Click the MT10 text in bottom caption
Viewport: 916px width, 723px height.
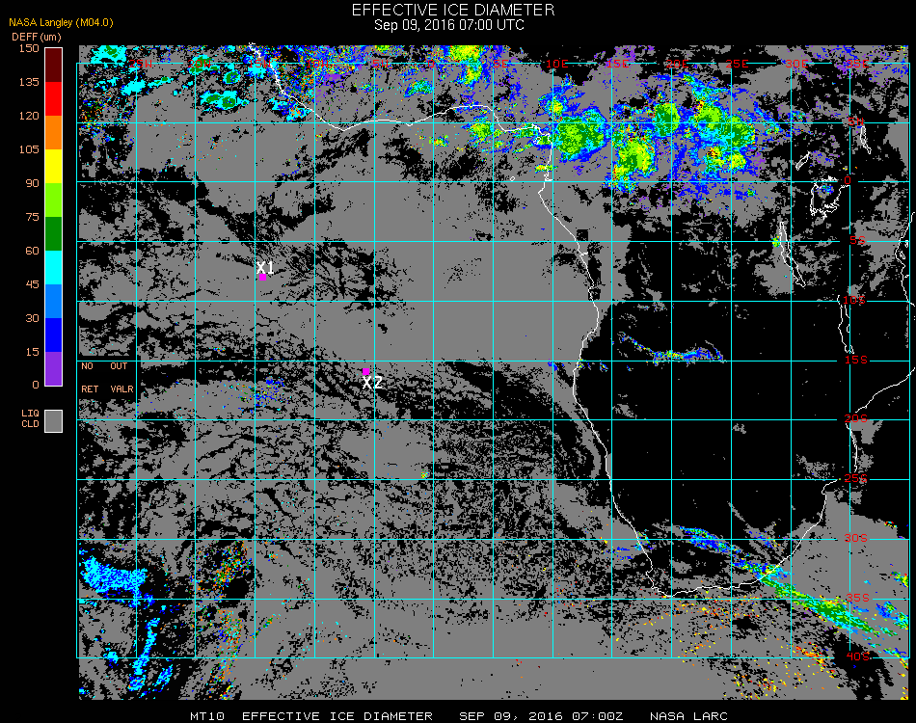tap(207, 716)
